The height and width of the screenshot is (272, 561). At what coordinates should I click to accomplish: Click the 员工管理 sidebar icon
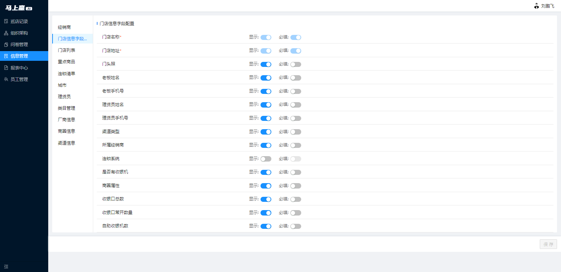[6, 80]
